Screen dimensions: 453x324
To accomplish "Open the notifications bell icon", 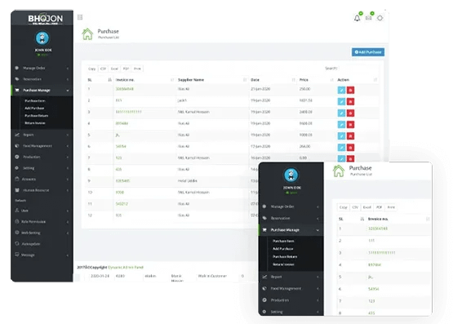I will coord(357,18).
